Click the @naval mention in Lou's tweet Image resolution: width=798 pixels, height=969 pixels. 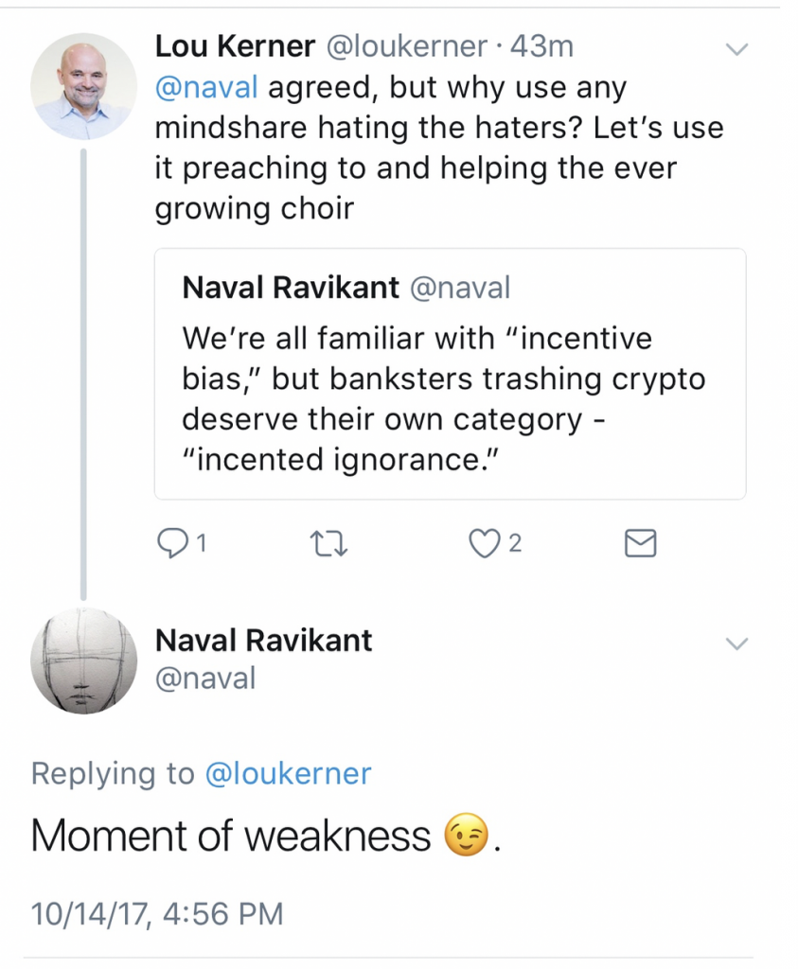pyautogui.click(x=205, y=88)
